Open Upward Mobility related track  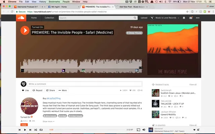coord(168,115)
